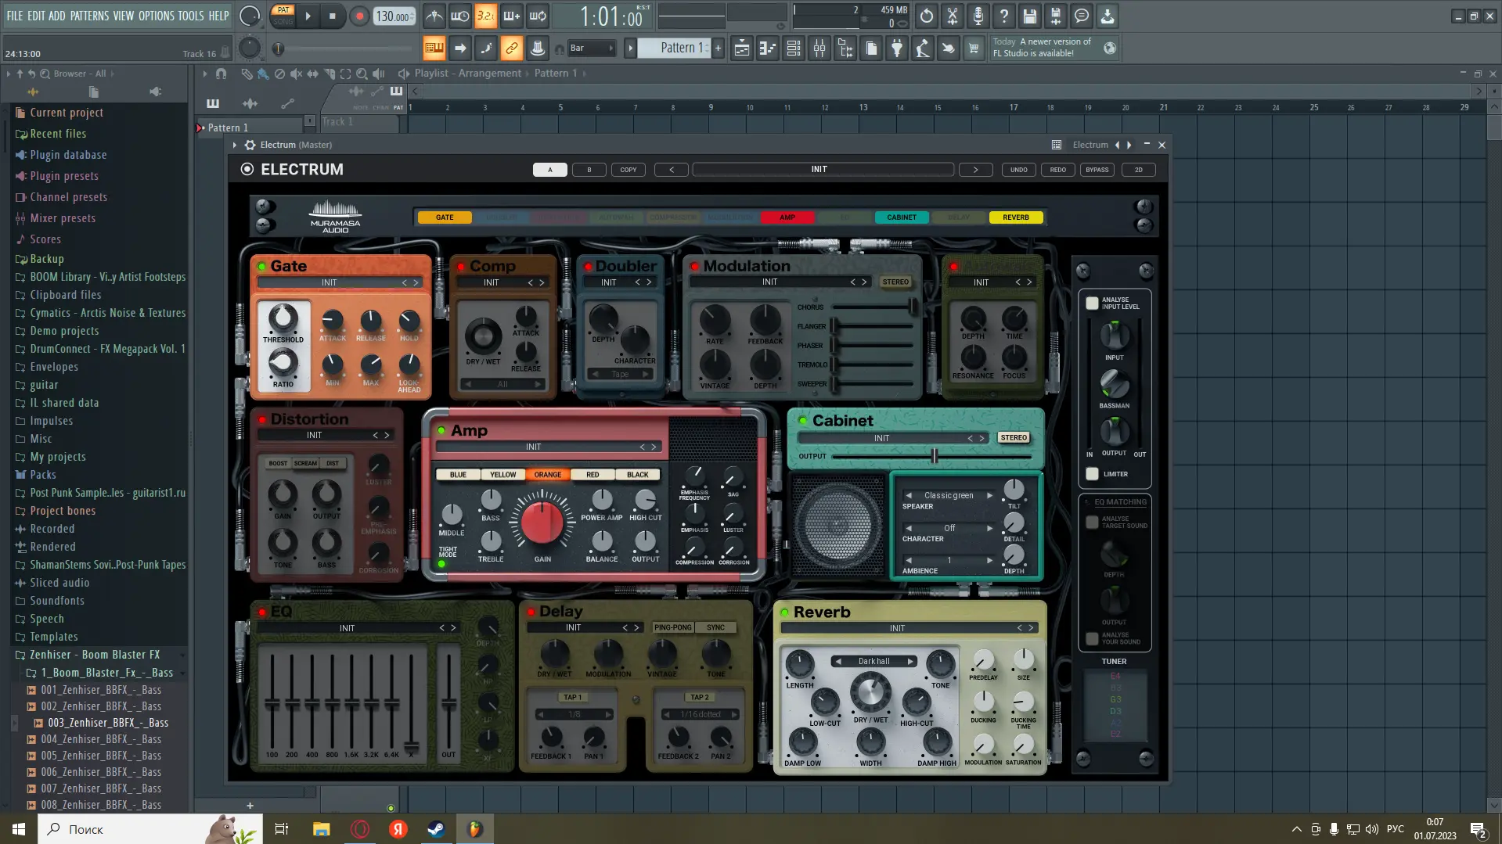Click the Electrum logo power icon

click(x=247, y=169)
